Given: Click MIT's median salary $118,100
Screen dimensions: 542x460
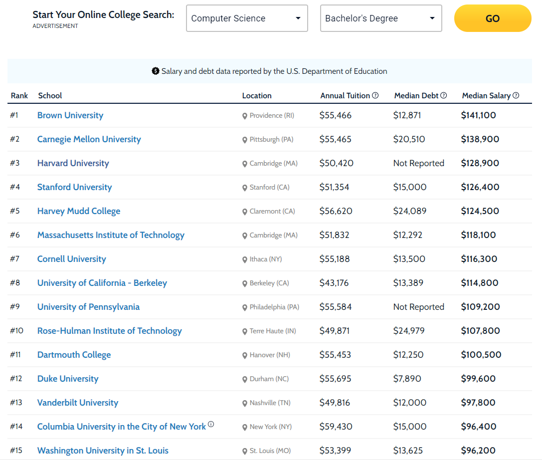Looking at the screenshot, I should (x=478, y=235).
